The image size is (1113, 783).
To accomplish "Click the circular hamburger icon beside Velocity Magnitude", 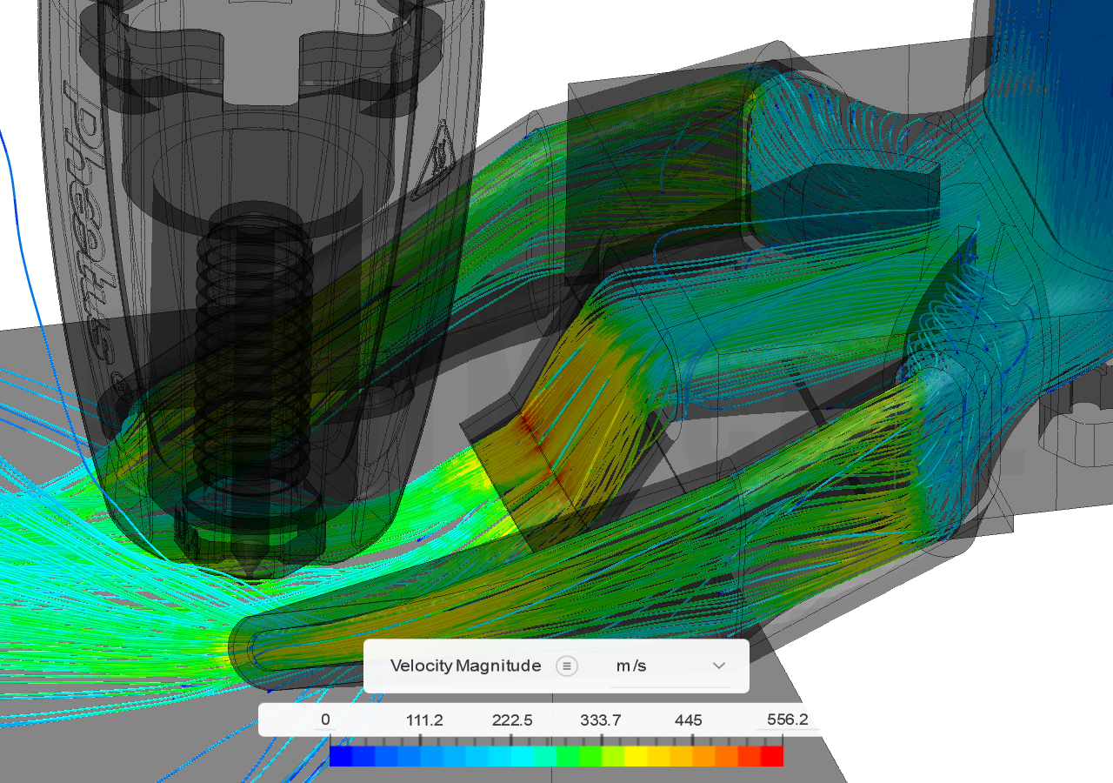I will pyautogui.click(x=566, y=666).
